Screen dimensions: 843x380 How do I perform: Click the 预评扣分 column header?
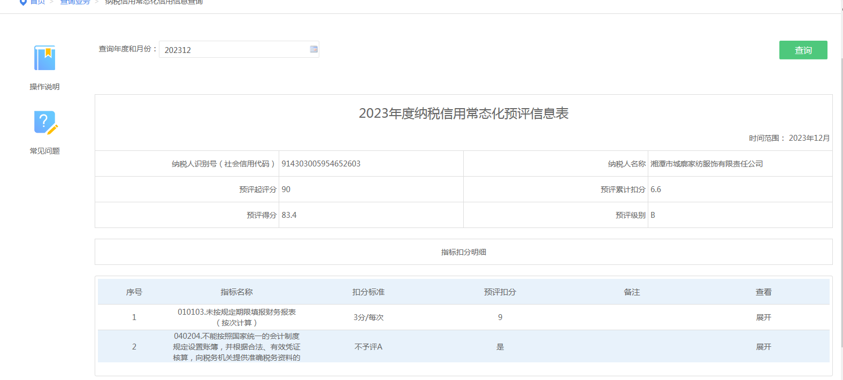click(500, 292)
